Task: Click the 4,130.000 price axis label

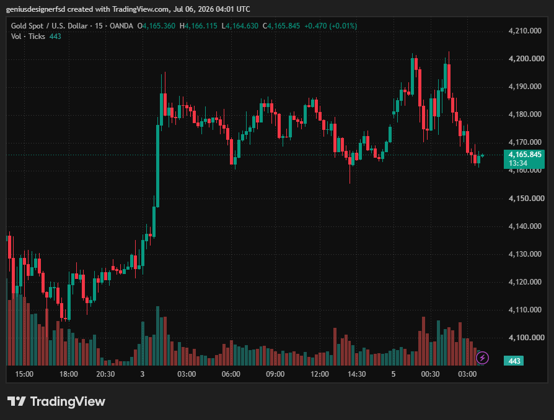Action: pyautogui.click(x=525, y=254)
